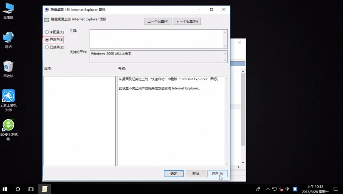Open the 此电脑 desktop icon
Image resolution: width=343 pixels, height=194 pixels.
(x=8, y=10)
